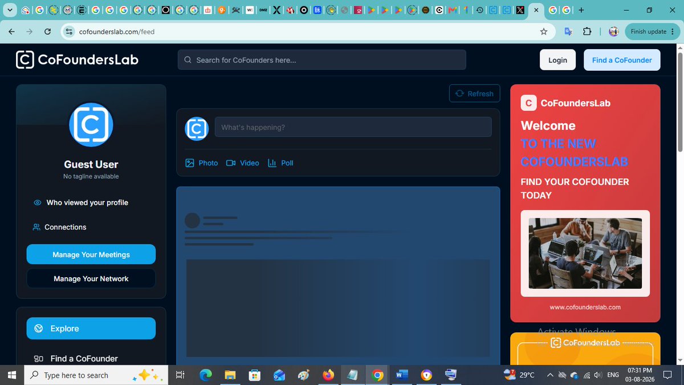Click the magnifier icon in the CoFounders search bar
This screenshot has width=684, height=385.
(x=188, y=60)
